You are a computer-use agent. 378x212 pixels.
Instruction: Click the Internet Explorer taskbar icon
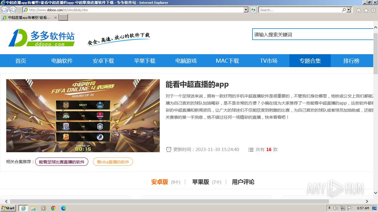click(x=23, y=208)
